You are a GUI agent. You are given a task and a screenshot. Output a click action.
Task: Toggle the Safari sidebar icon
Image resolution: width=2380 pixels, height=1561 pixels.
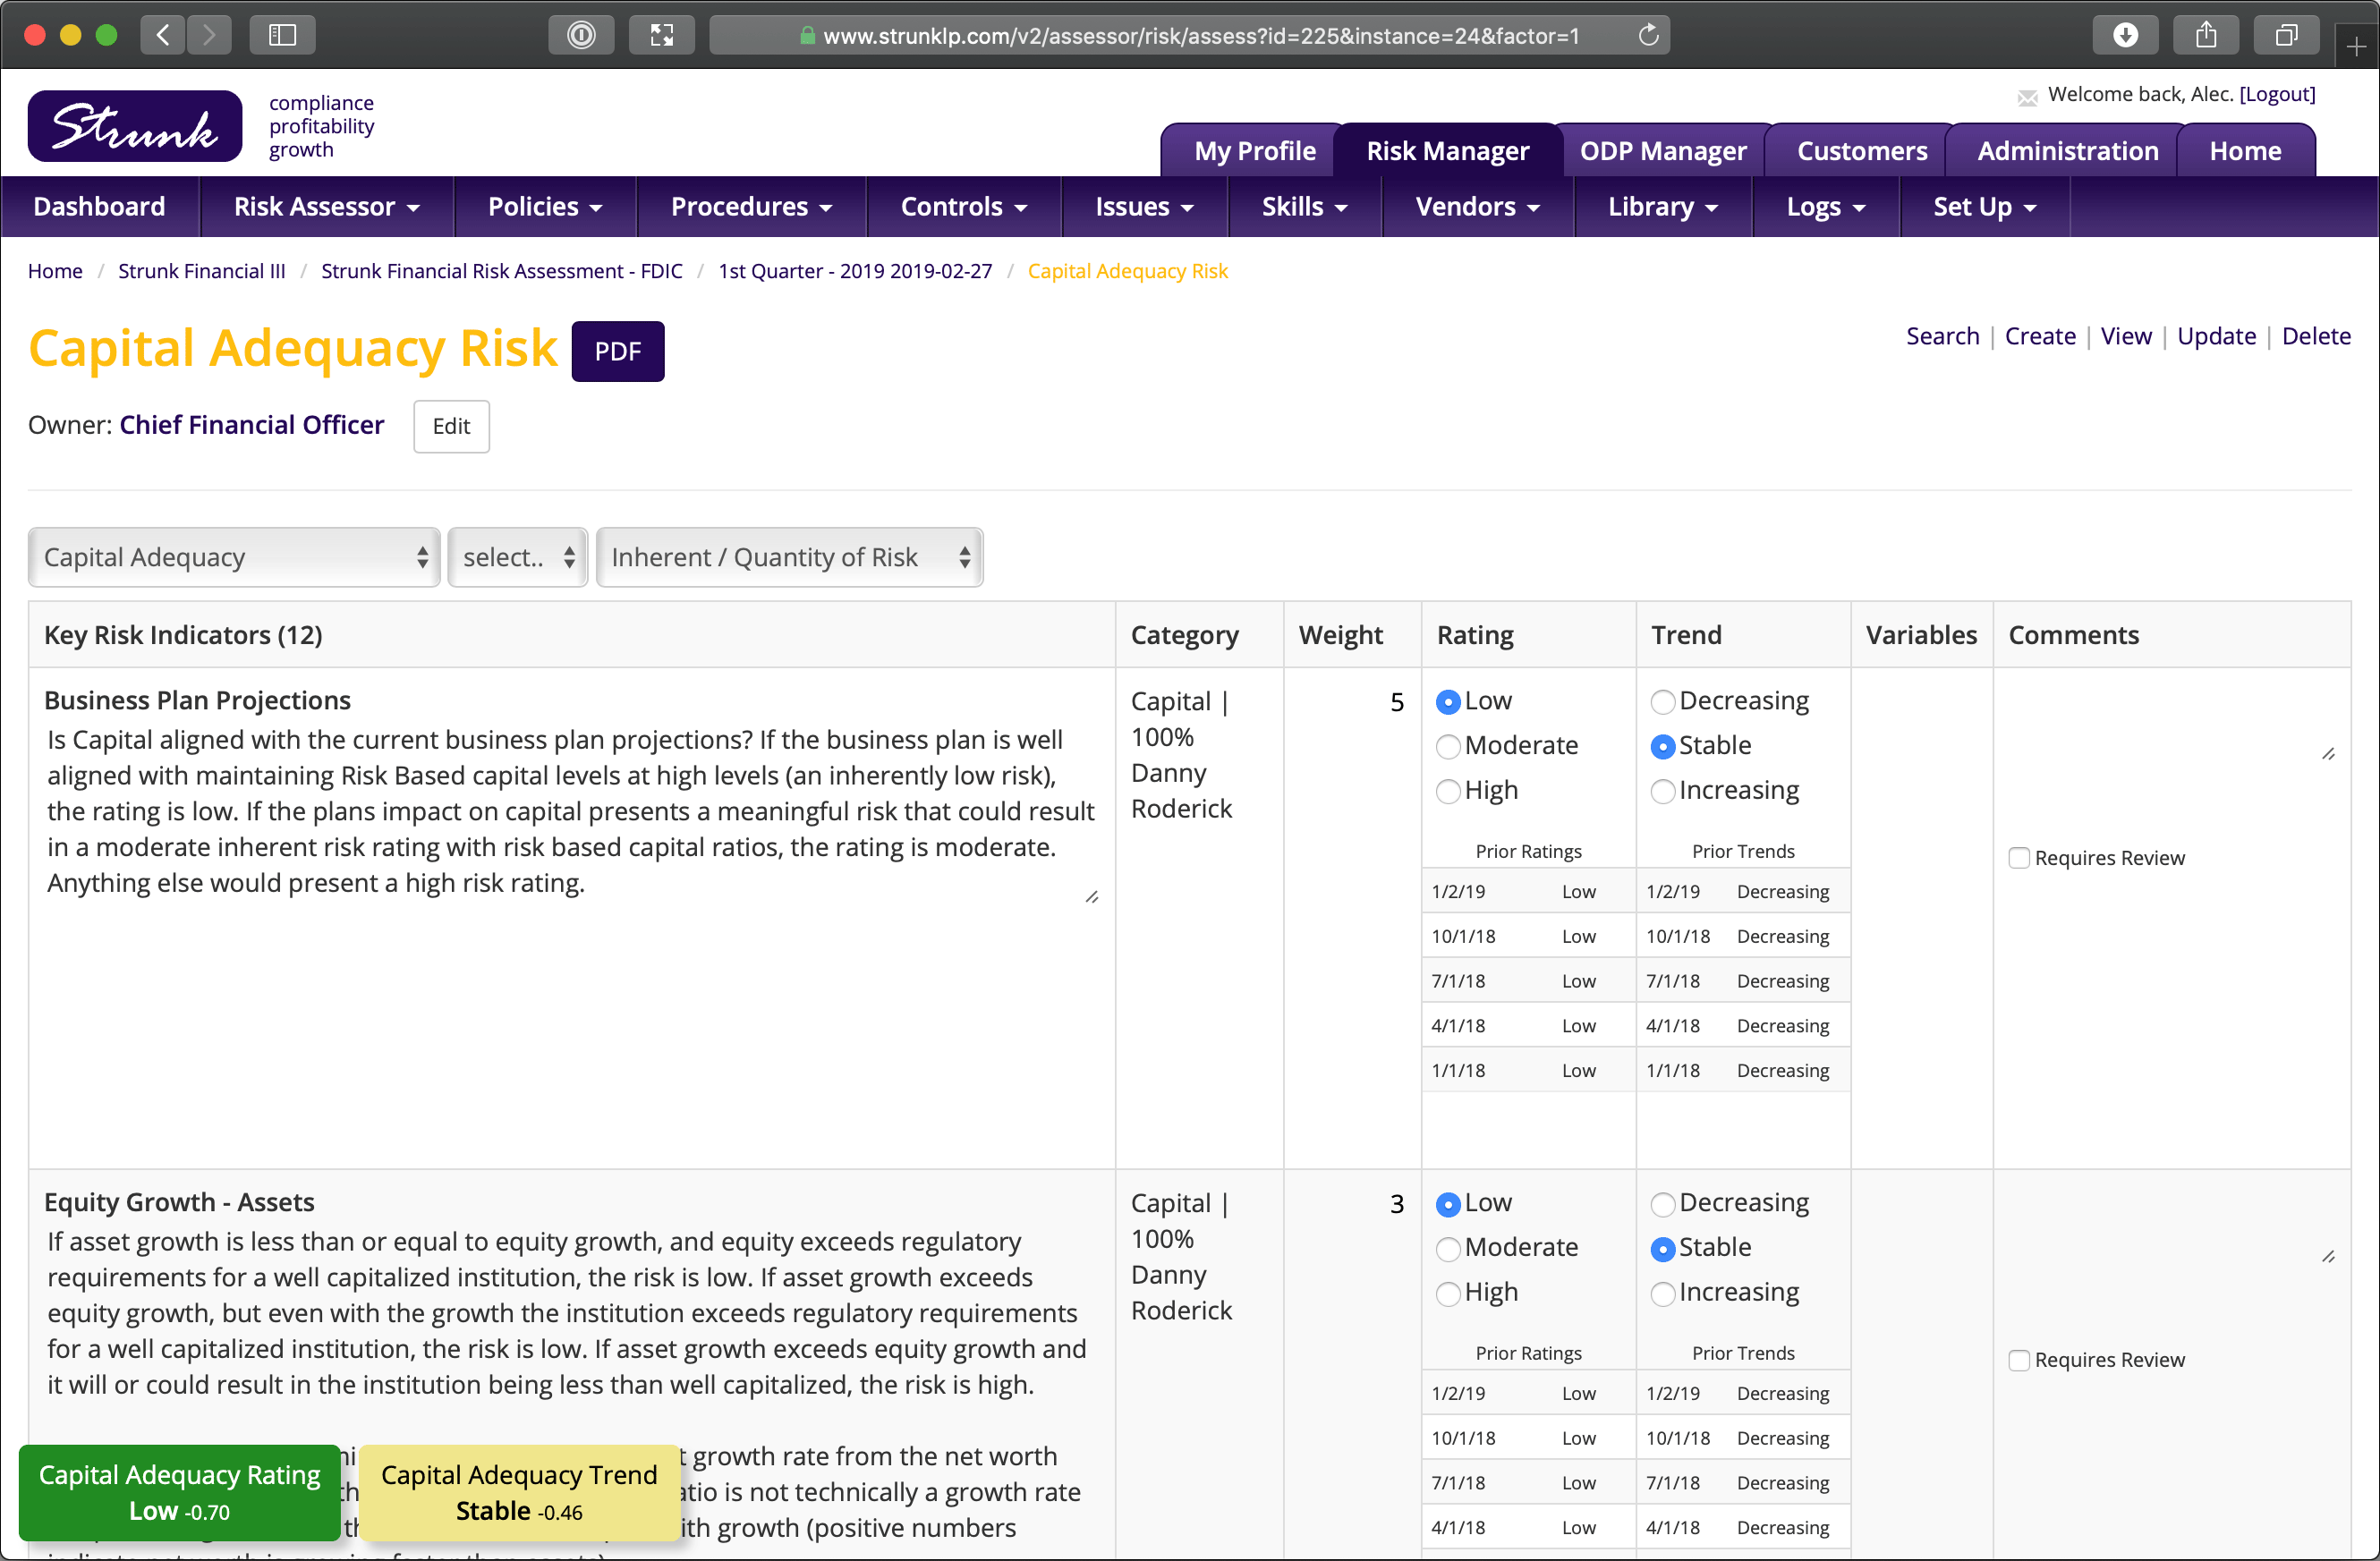(x=282, y=34)
